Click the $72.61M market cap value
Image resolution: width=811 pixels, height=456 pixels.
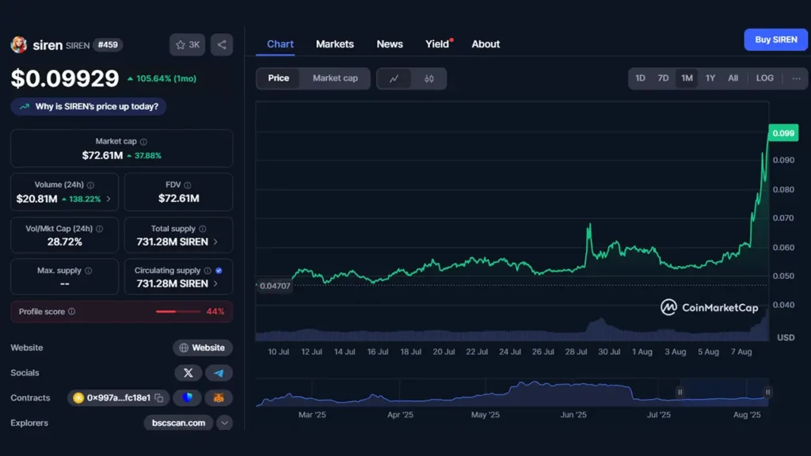click(x=102, y=156)
